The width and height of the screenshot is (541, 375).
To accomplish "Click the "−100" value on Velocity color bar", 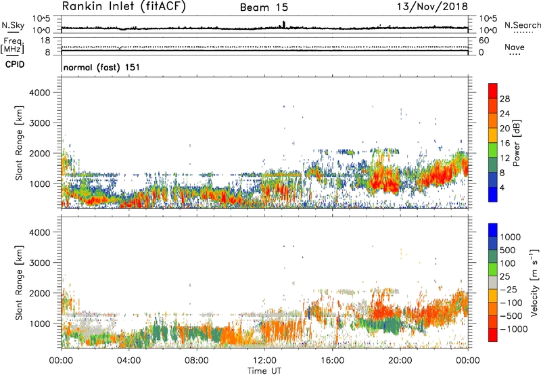I will click(x=511, y=303).
